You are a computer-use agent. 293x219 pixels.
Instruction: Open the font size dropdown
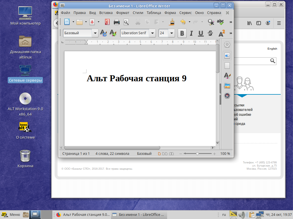coord(171,33)
